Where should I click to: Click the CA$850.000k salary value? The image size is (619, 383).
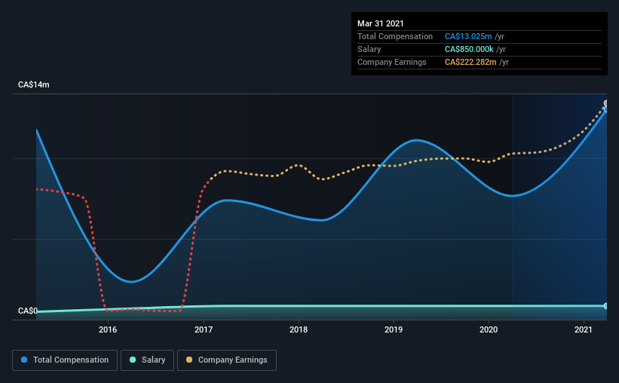tap(469, 49)
